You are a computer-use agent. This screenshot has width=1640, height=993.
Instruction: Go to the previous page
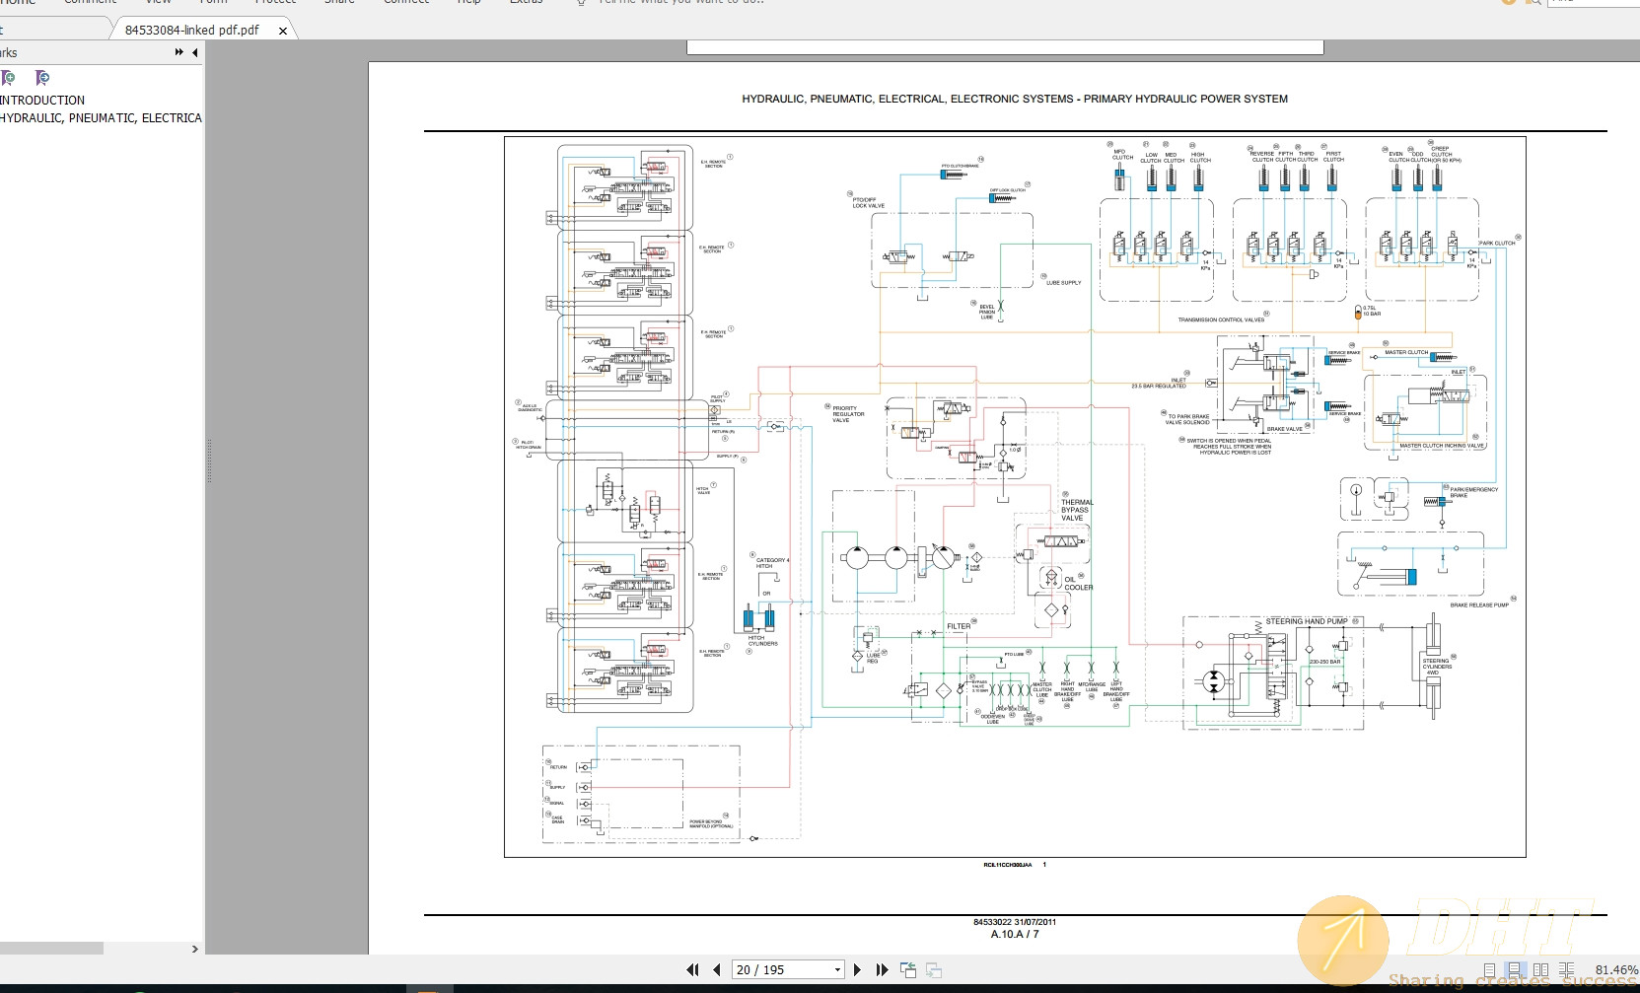717,969
